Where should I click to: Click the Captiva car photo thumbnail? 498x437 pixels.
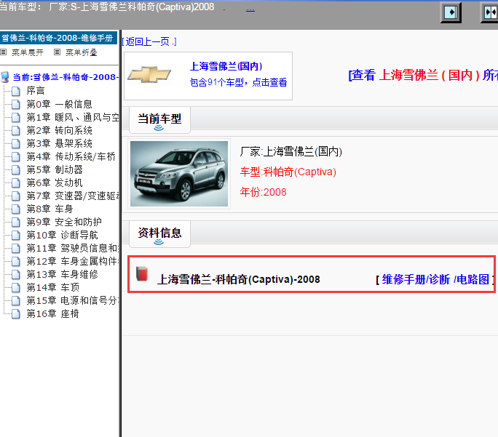click(x=179, y=174)
